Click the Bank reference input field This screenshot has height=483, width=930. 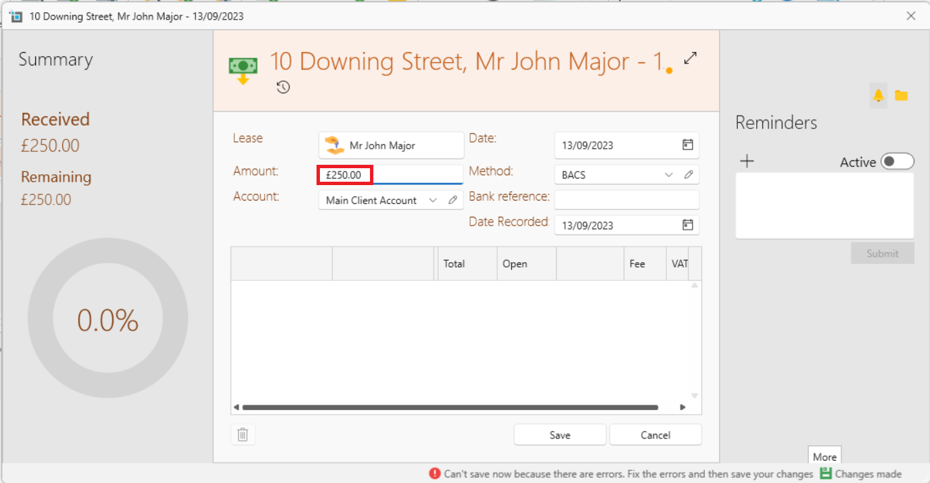626,200
